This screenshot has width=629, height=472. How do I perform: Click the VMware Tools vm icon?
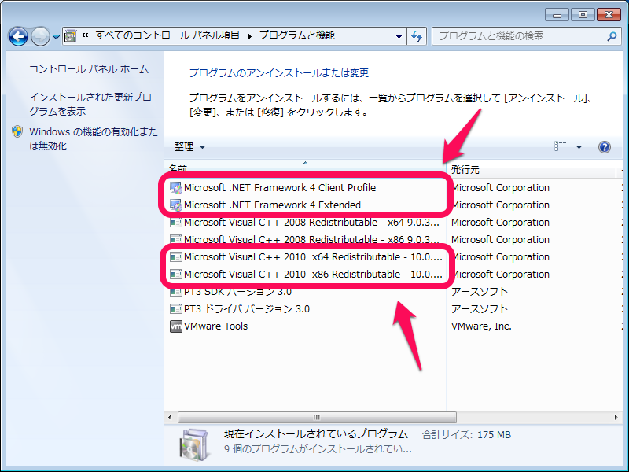(175, 326)
